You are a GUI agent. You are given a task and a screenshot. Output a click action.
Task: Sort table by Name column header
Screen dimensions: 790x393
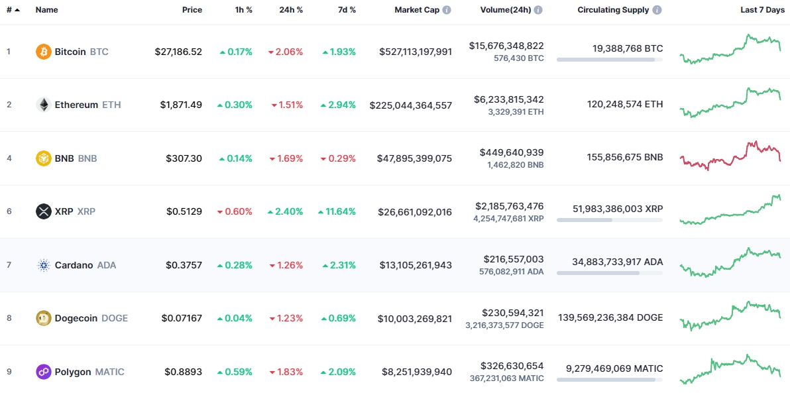tap(47, 10)
